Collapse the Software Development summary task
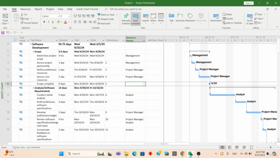Screen dimensions: 280x158 pyautogui.click(x=31, y=44)
